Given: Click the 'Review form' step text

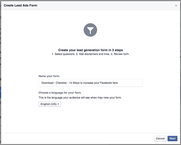Looking at the screenshot, I should 121,54.
